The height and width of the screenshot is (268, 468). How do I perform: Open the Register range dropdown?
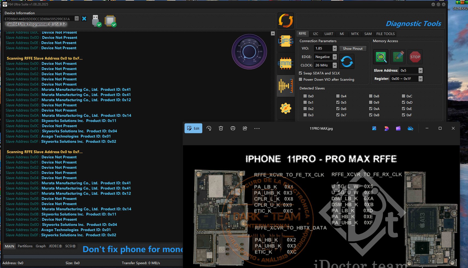click(x=420, y=79)
